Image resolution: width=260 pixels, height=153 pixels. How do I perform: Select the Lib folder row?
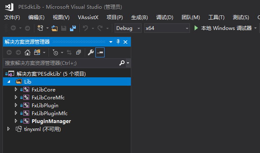67,81
